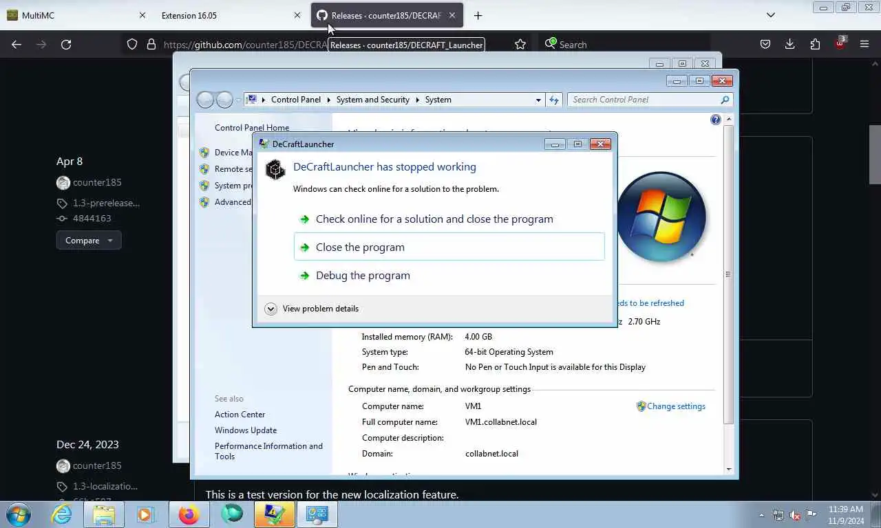Click the System window scrollbar down arrow
The image size is (881, 528).
pyautogui.click(x=729, y=469)
